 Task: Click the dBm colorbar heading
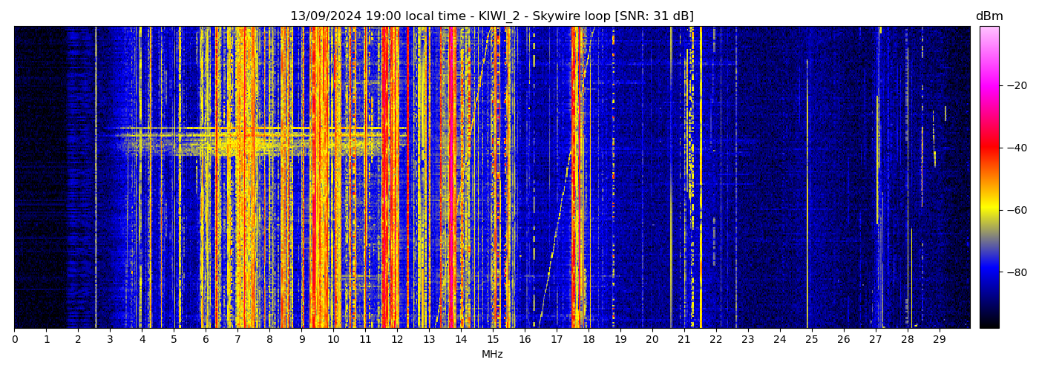tap(989, 16)
